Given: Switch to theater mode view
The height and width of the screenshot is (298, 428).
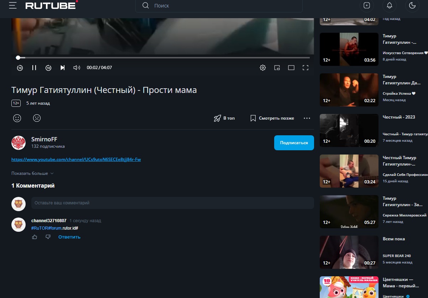Looking at the screenshot, I should [291, 68].
